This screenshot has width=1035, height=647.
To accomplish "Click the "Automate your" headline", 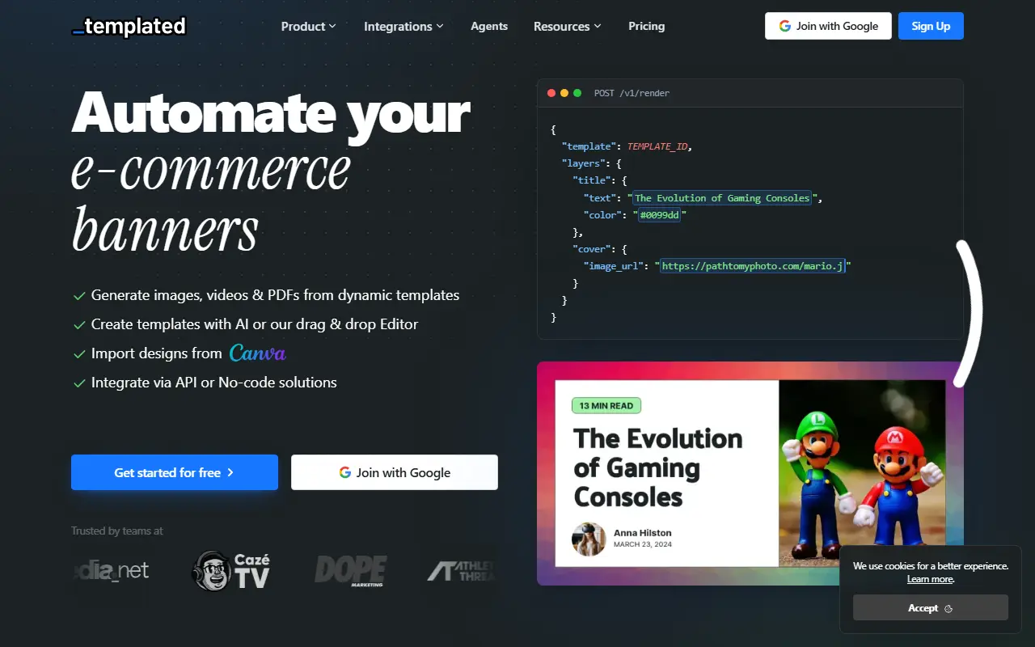I will (x=271, y=112).
